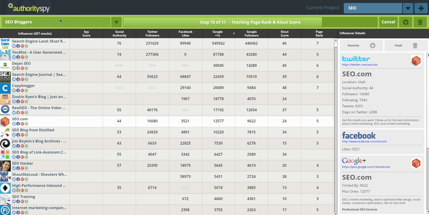Click Twitter icon under Dustin Ryen's Blog

pyautogui.click(x=14, y=101)
